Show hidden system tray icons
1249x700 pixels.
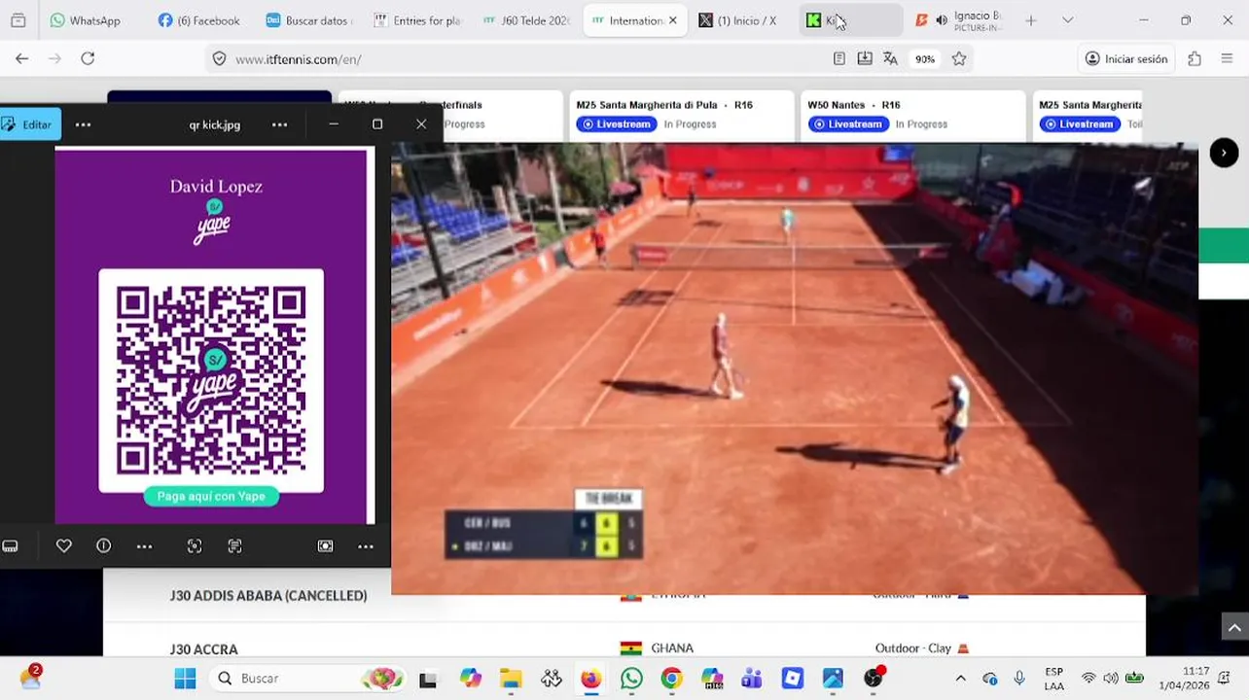point(960,678)
